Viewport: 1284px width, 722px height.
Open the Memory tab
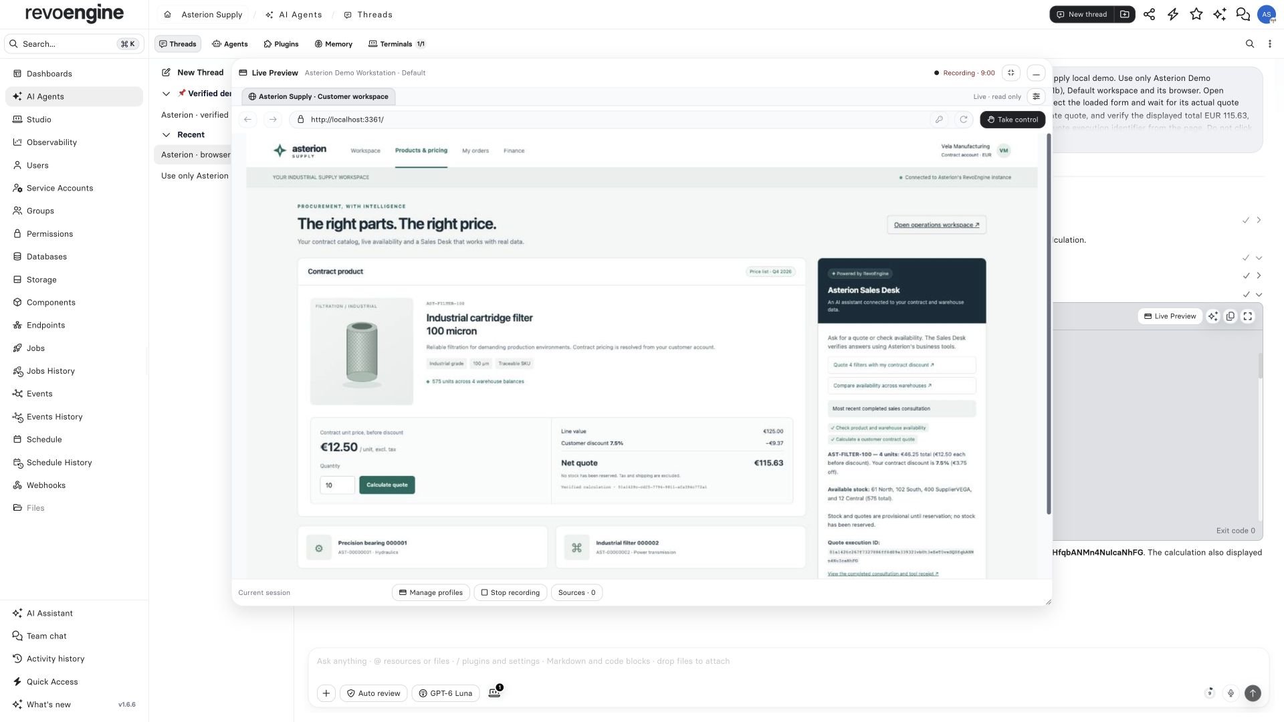click(333, 44)
